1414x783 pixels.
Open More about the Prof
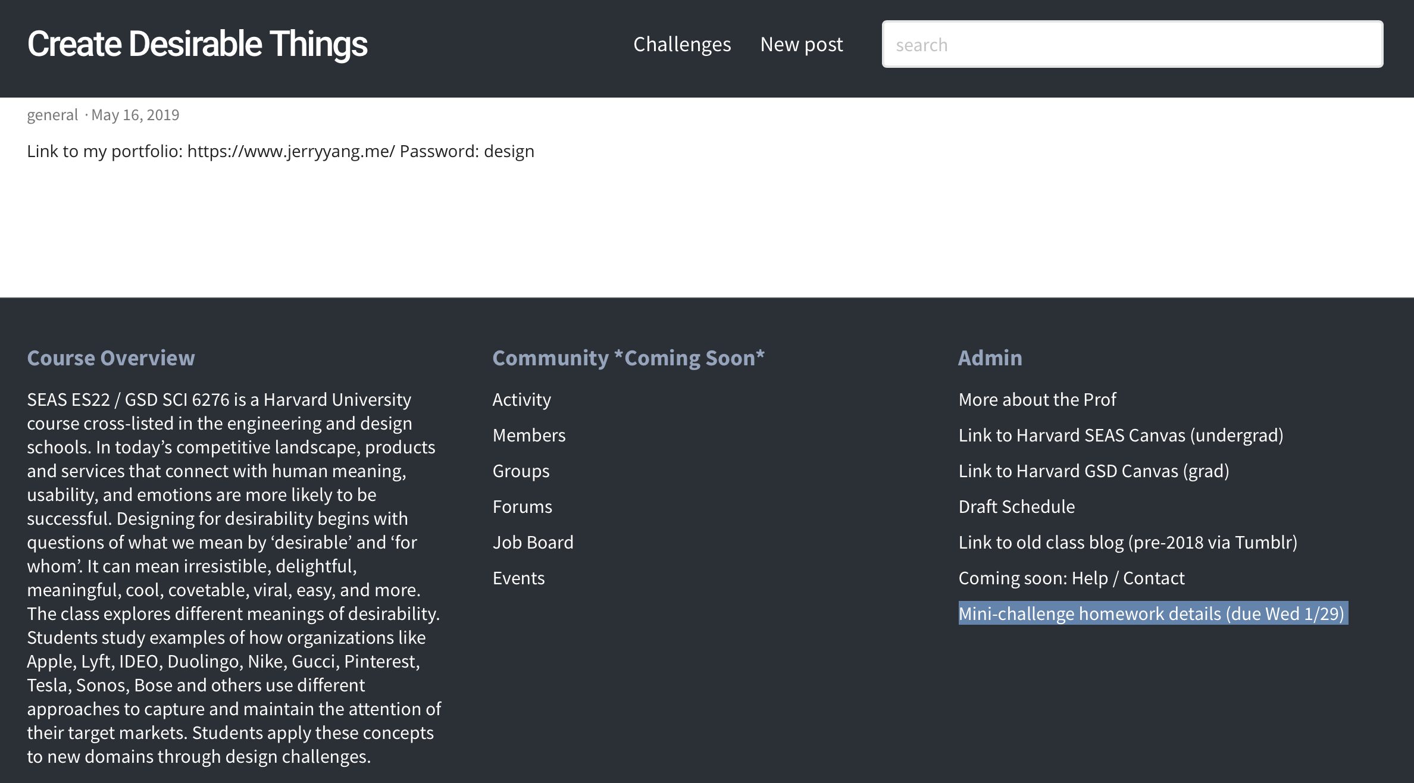1037,399
